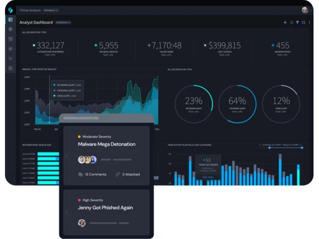The height and width of the screenshot is (239, 319).
Task: Click the avatar group on Malware card
Action: [x=87, y=159]
